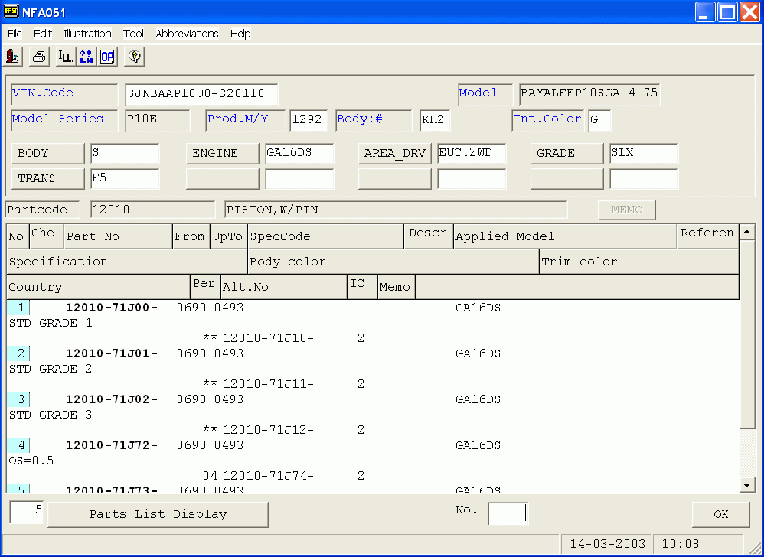This screenshot has width=764, height=557.
Task: Open the Illustration menu
Action: (87, 34)
